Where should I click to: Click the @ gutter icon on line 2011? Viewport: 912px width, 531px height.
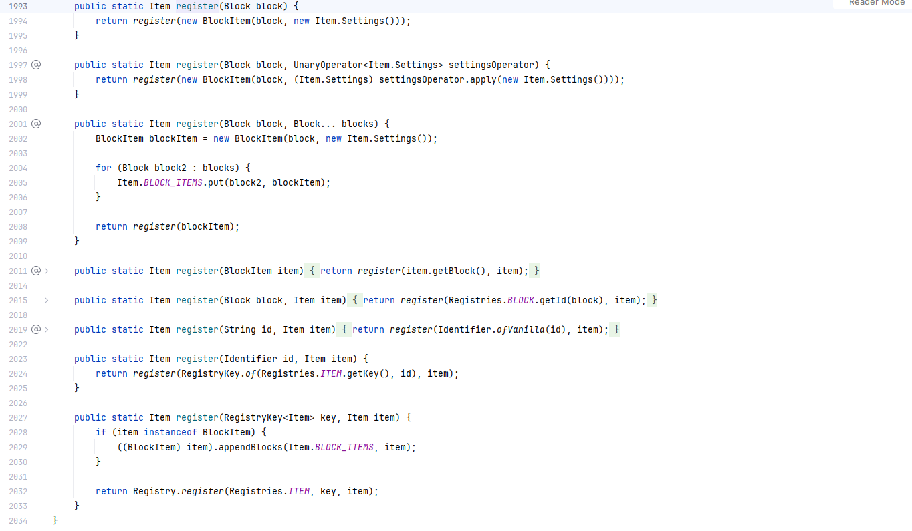click(36, 271)
